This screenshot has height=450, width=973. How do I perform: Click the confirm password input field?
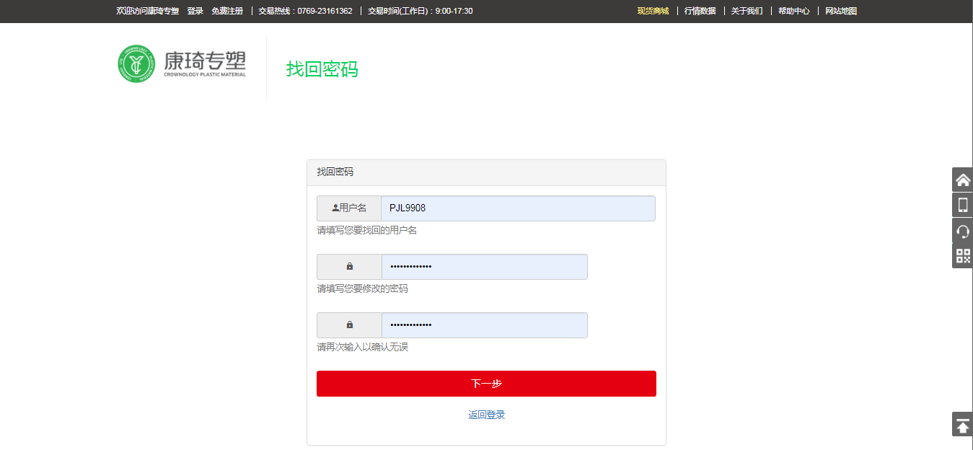coord(483,325)
